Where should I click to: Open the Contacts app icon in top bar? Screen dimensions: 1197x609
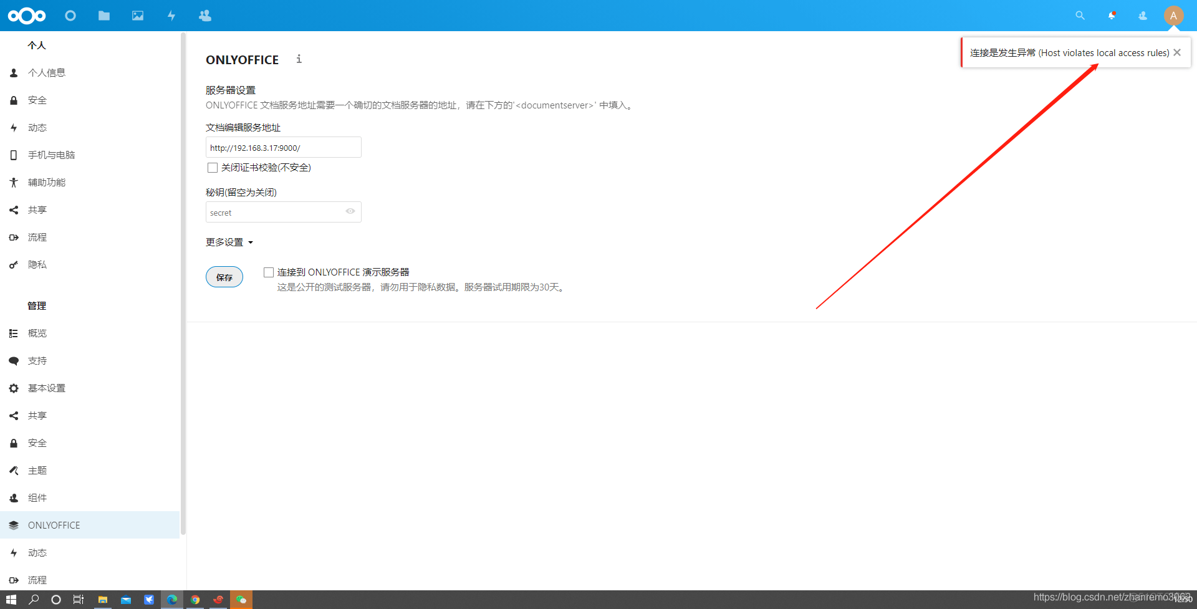tap(205, 16)
